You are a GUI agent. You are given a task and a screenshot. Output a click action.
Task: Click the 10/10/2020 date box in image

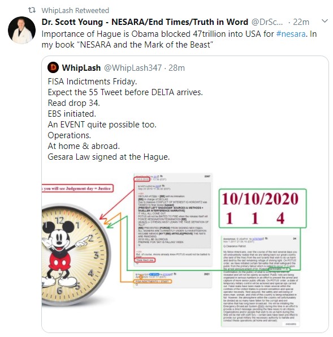(262, 208)
